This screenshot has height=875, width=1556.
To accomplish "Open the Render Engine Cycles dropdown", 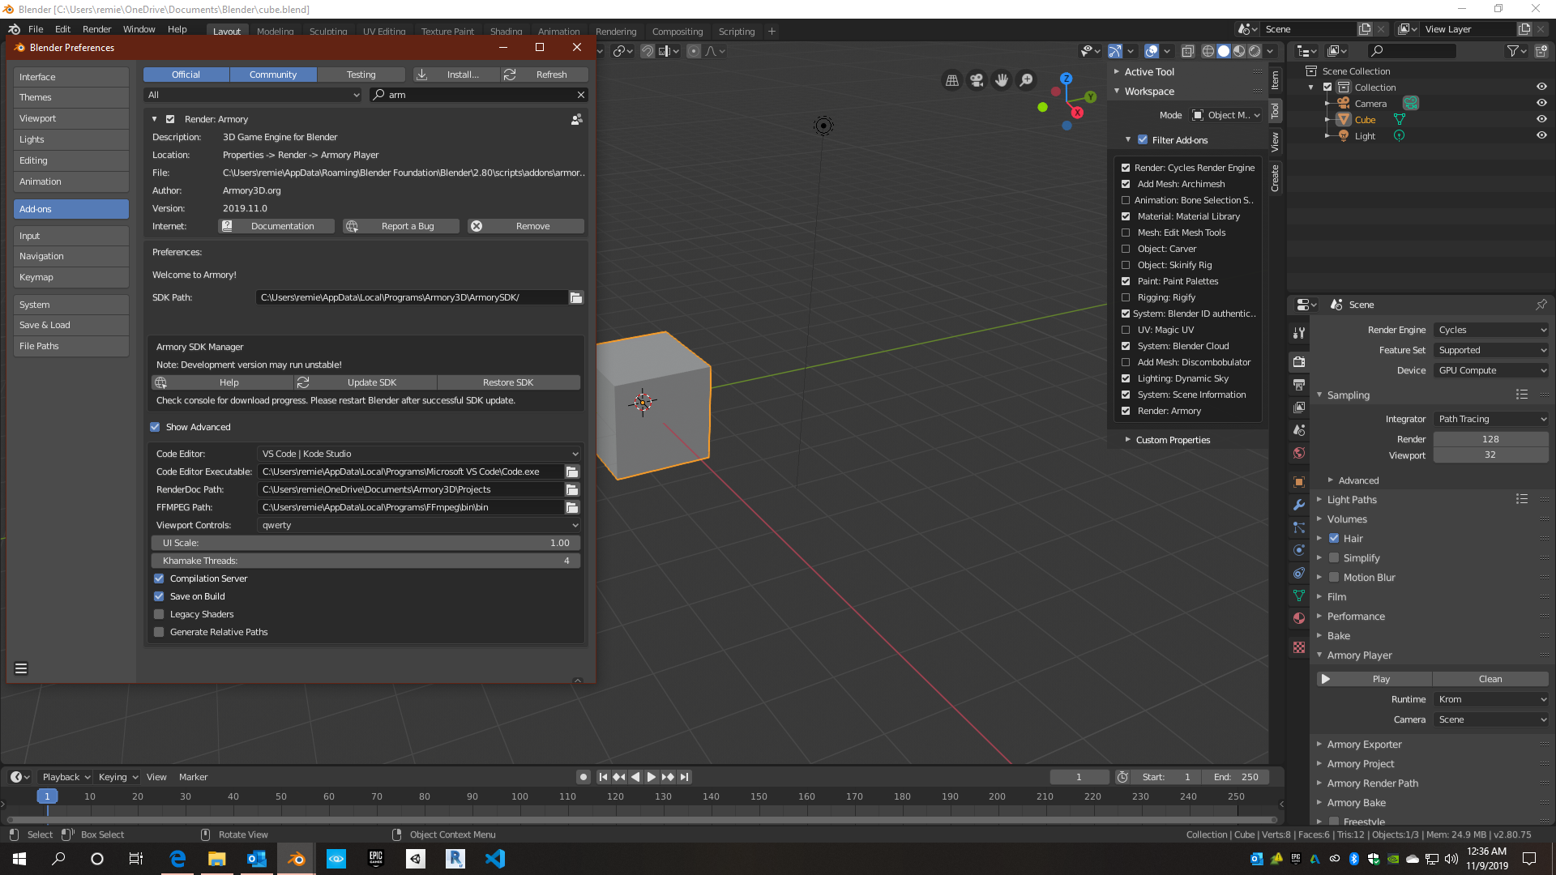I will (x=1491, y=330).
